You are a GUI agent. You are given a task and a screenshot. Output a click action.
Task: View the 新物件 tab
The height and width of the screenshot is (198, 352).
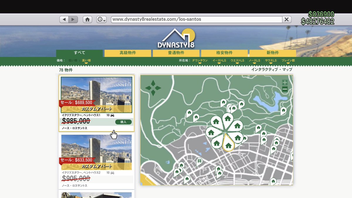click(x=273, y=53)
